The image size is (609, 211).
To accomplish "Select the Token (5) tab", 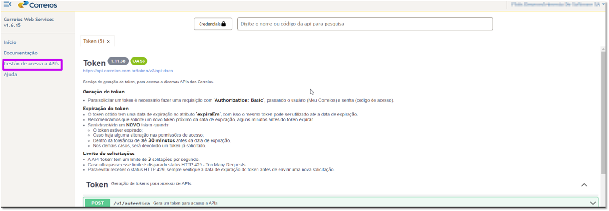I will tap(94, 41).
